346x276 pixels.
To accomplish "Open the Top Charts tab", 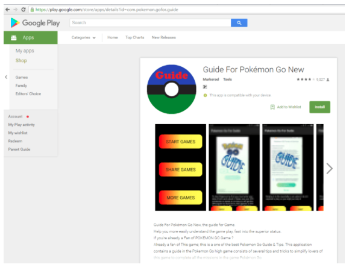I will [134, 37].
